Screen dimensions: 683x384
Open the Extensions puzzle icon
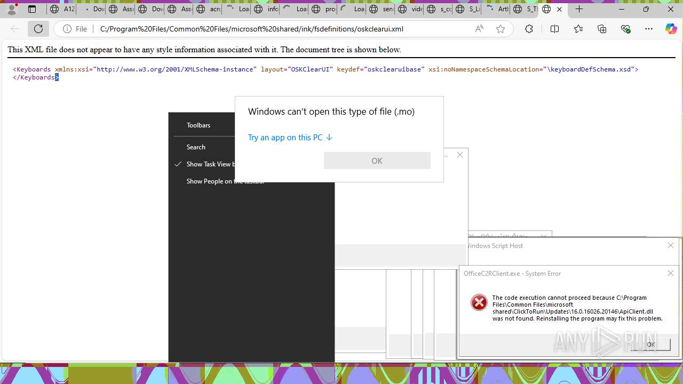(x=529, y=29)
